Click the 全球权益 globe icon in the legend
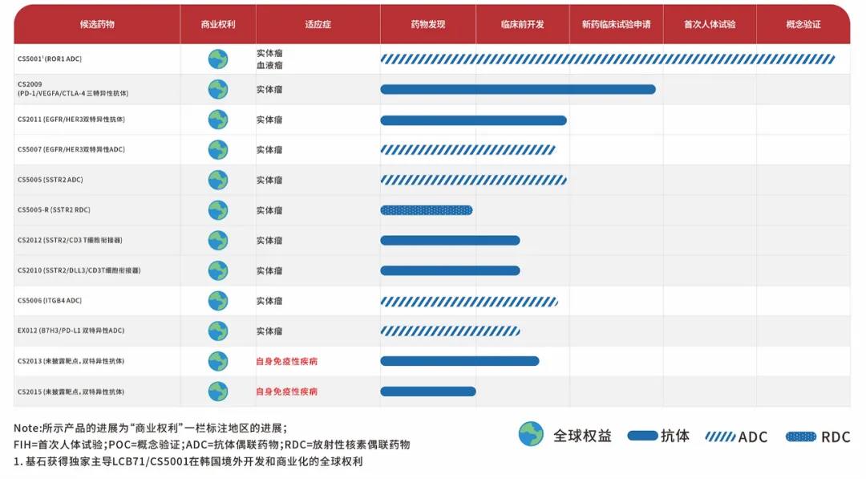 (531, 435)
